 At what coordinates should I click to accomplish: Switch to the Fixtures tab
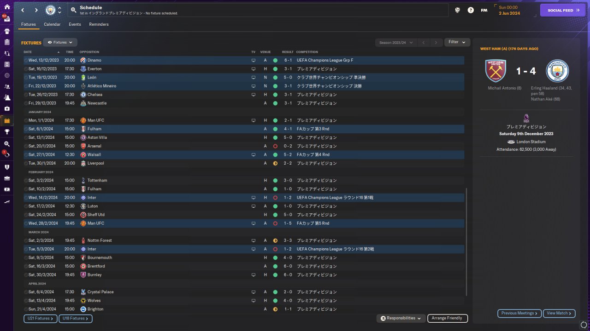click(29, 24)
